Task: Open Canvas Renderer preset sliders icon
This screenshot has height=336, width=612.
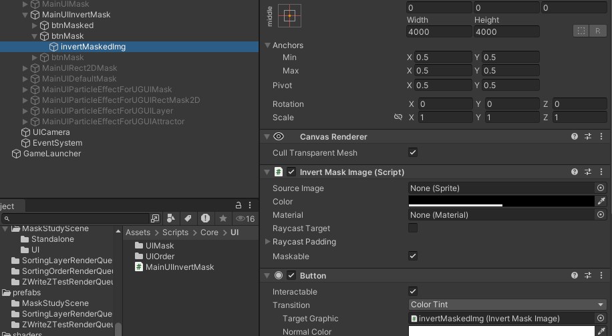Action: (588, 136)
